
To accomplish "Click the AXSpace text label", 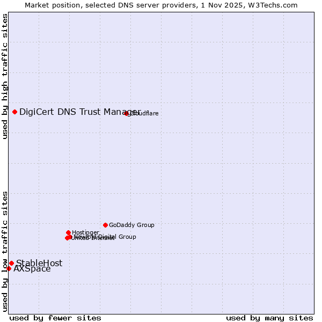I will (x=32, y=269).
